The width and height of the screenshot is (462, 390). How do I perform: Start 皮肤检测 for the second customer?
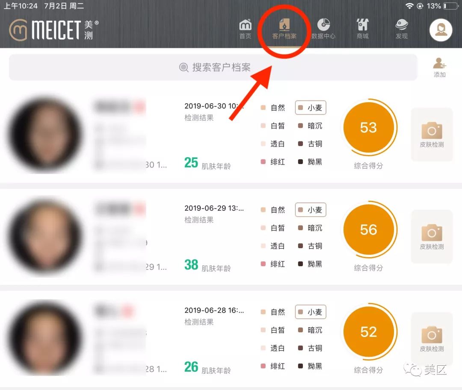click(432, 237)
